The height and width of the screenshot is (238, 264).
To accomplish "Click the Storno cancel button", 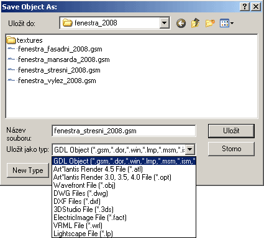I will (x=231, y=149).
